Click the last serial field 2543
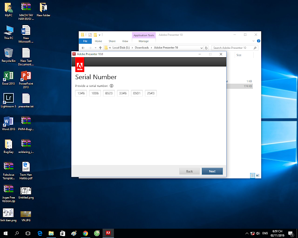Screen dimensions: 298x238 [151, 93]
